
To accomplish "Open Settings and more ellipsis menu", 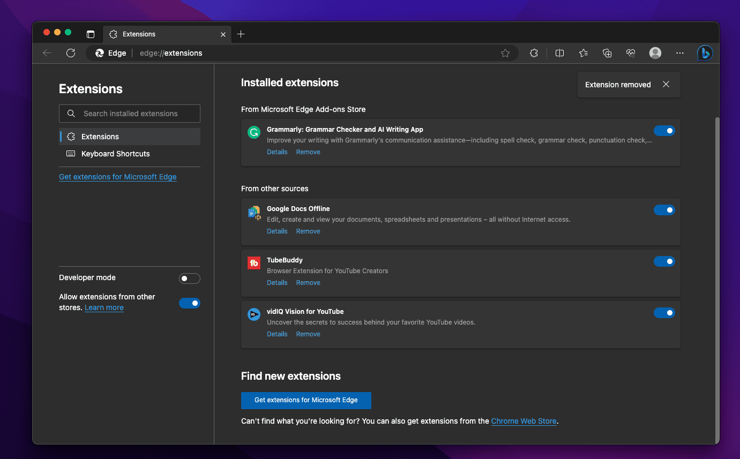I will tap(680, 53).
